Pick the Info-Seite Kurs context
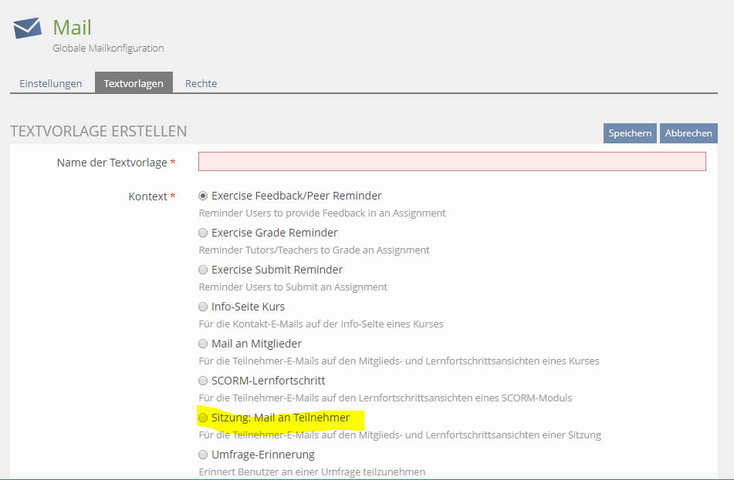This screenshot has width=734, height=480. [203, 307]
